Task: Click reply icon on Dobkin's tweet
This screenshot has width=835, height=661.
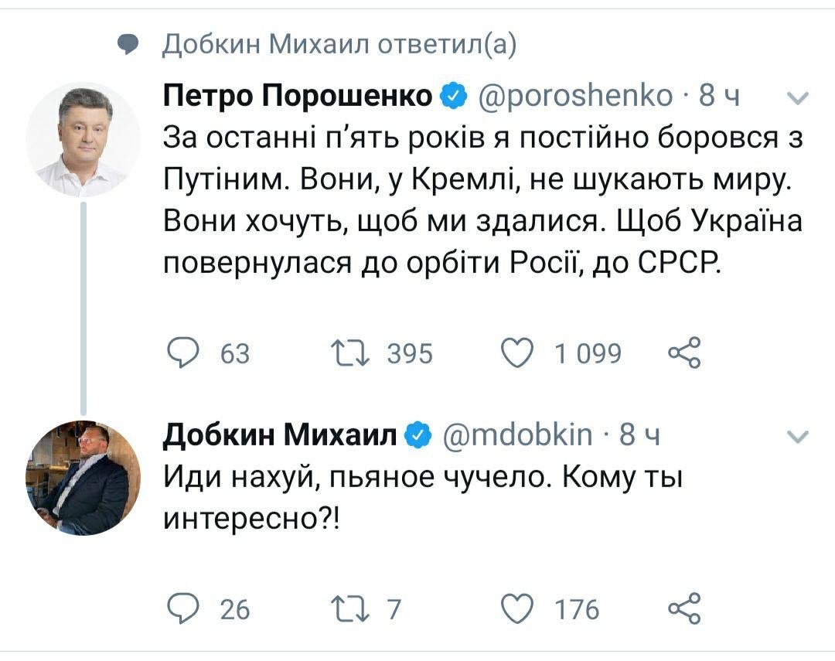Action: [182, 608]
